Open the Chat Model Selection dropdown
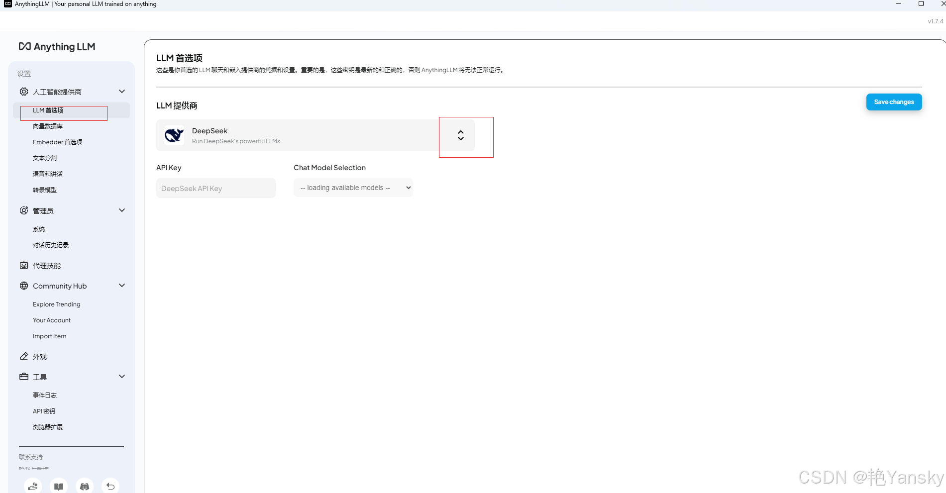The image size is (946, 493). [x=353, y=188]
